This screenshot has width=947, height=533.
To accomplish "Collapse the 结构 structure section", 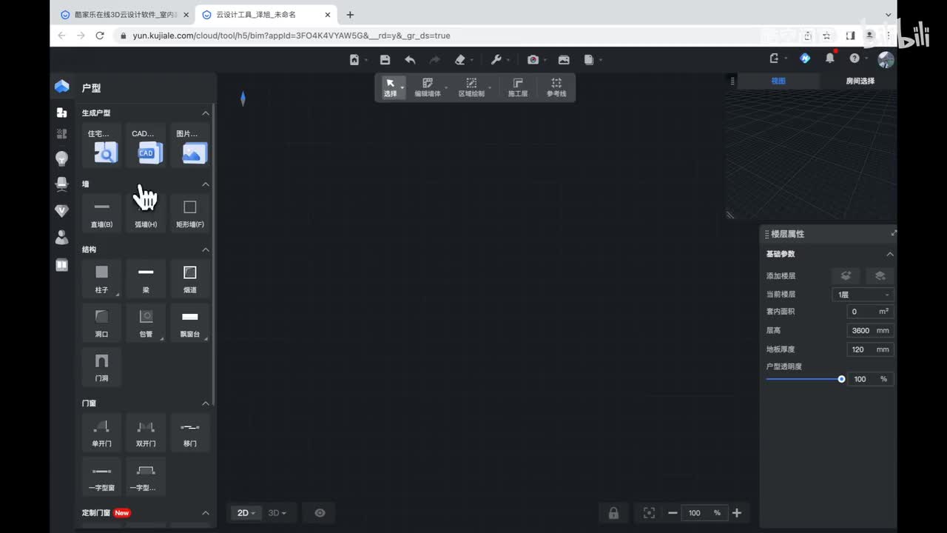I will click(206, 249).
